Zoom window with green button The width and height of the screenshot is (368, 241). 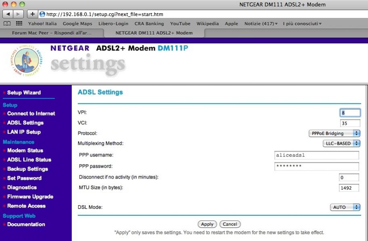(22, 4)
